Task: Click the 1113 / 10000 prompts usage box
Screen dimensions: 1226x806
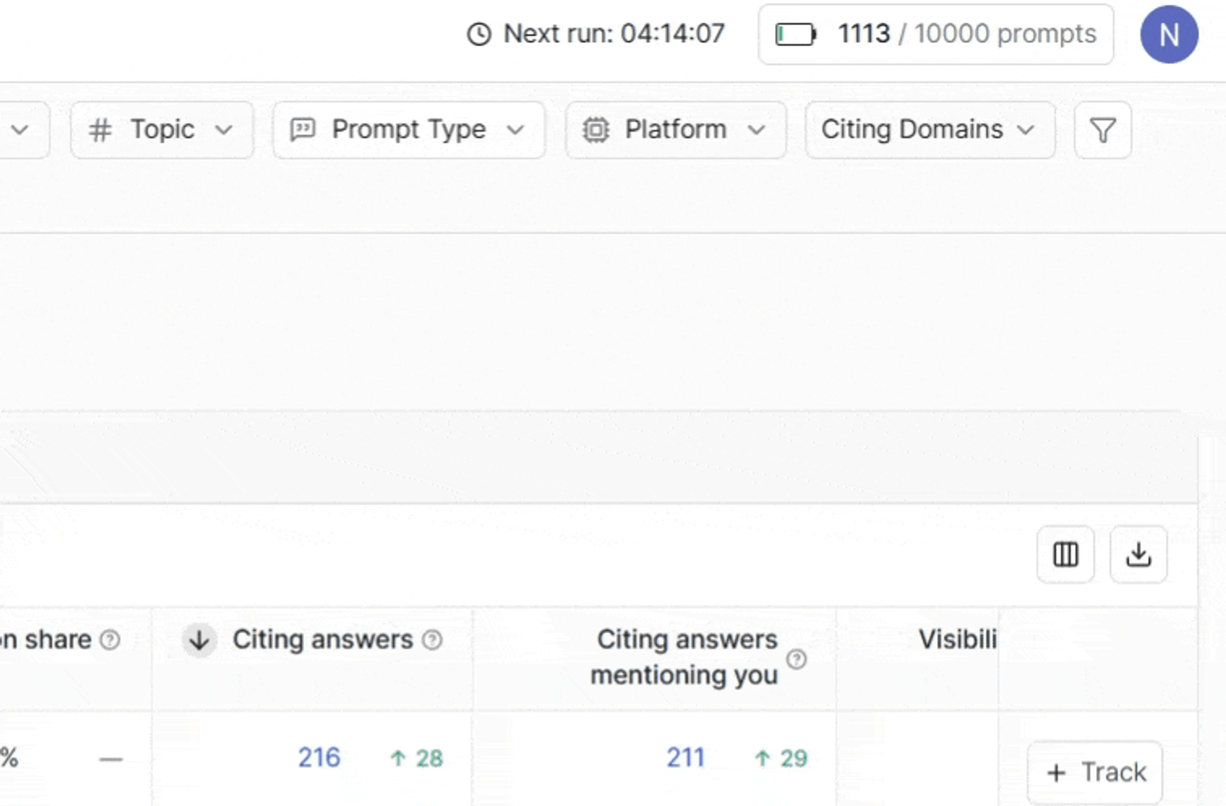Action: [x=936, y=34]
